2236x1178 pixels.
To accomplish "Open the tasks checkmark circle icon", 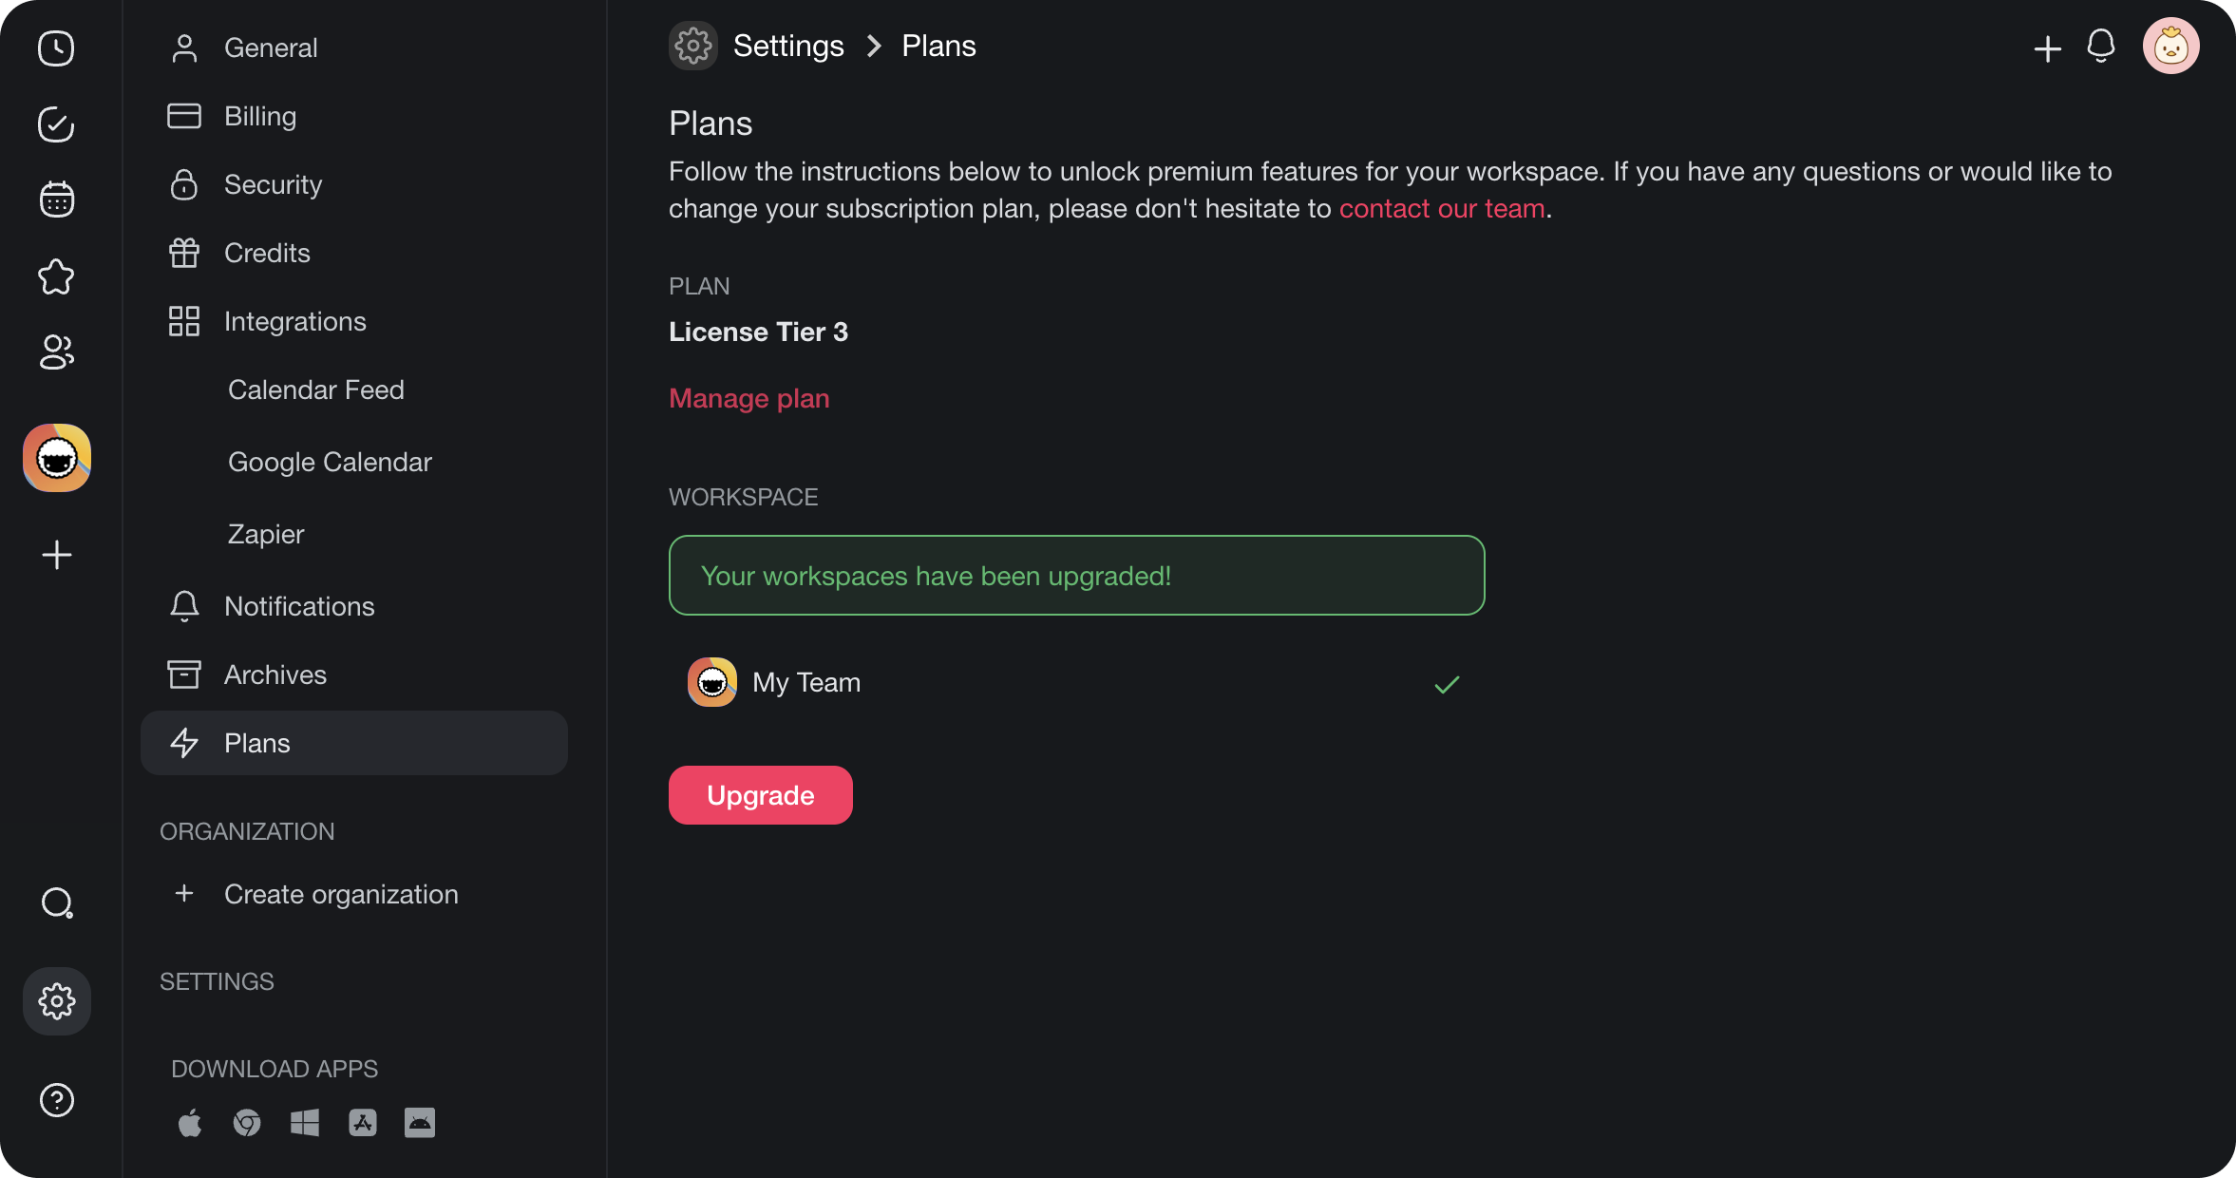I will point(56,124).
